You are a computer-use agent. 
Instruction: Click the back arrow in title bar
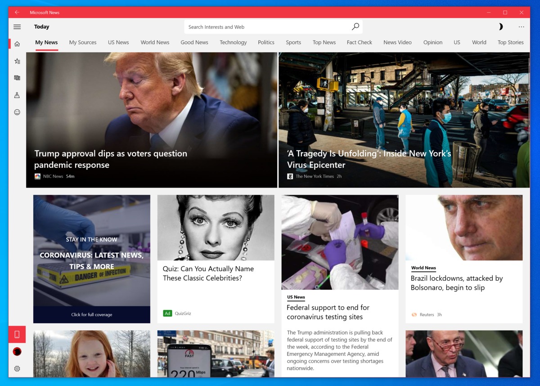click(x=17, y=12)
